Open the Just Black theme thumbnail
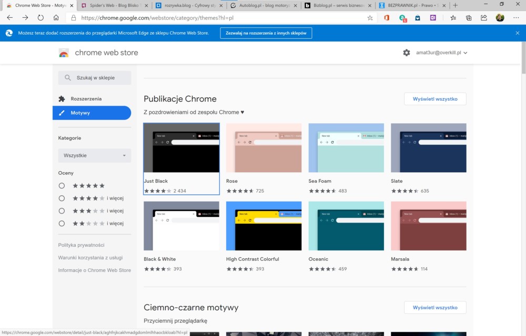Screen dimensions: 526x336 [x=181, y=148]
